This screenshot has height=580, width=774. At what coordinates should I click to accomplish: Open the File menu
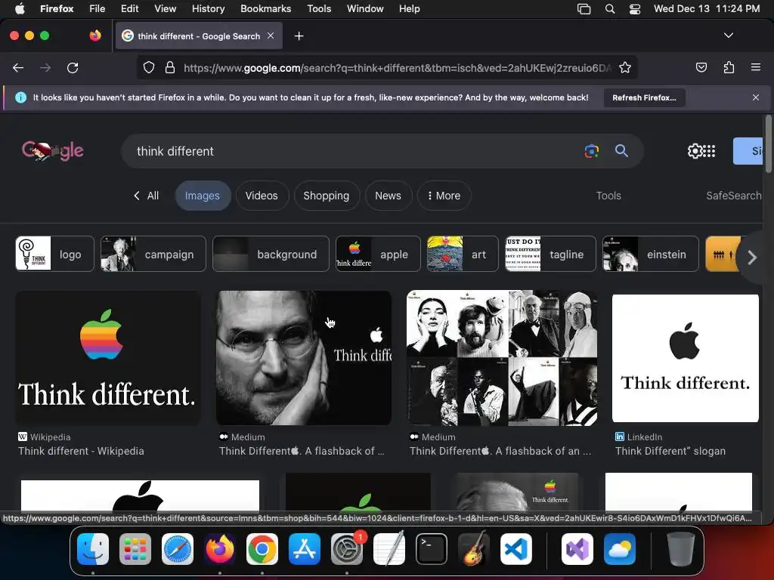click(x=97, y=9)
